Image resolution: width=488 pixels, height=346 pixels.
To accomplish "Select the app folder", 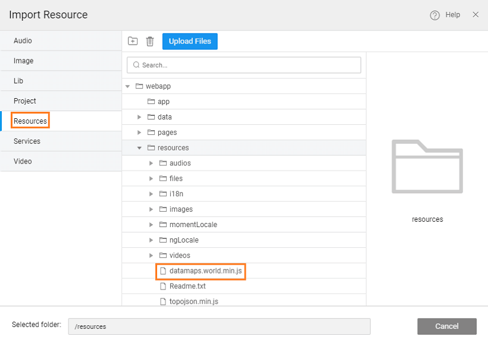I will 163,102.
